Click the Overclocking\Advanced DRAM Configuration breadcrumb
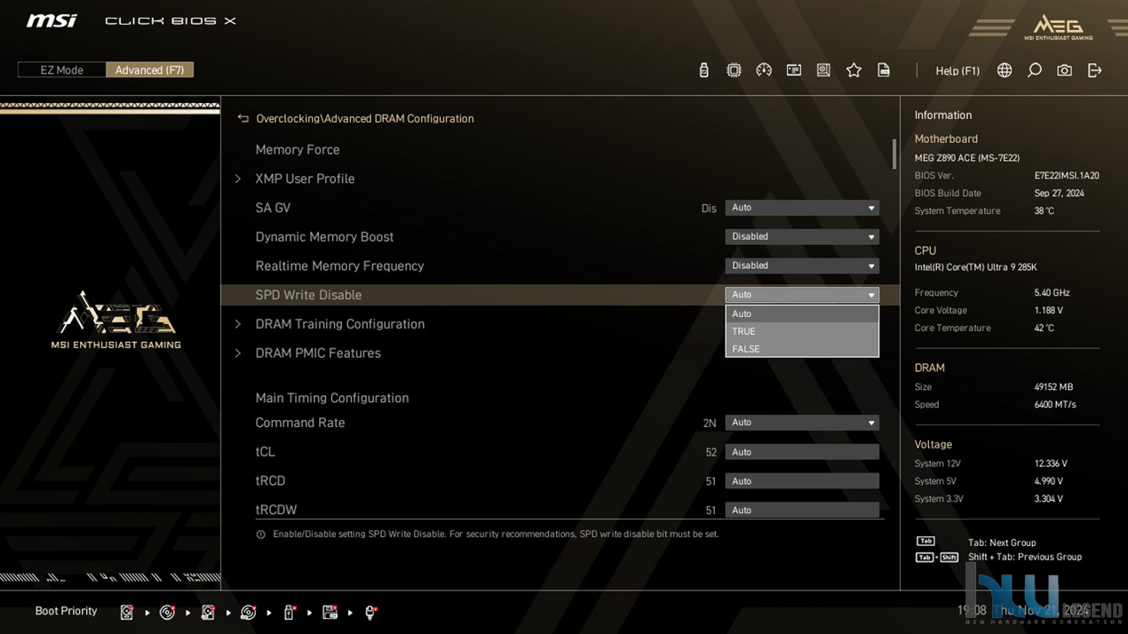The height and width of the screenshot is (634, 1128). (365, 118)
